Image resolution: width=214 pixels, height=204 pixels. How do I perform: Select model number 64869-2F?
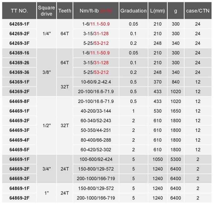click(x=19, y=198)
